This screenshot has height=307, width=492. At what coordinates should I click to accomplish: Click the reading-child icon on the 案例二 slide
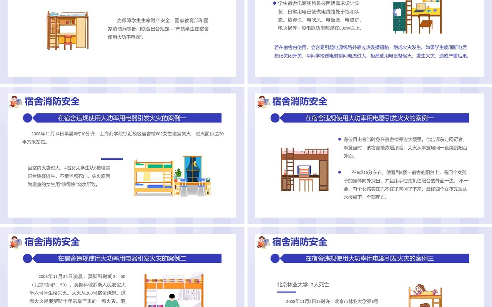pos(16,242)
